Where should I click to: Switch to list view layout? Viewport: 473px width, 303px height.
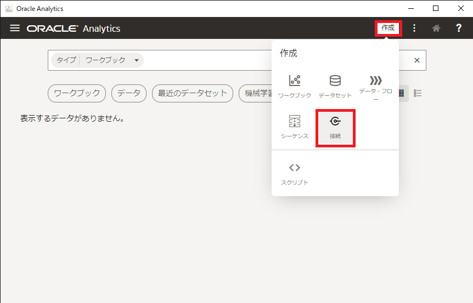418,93
